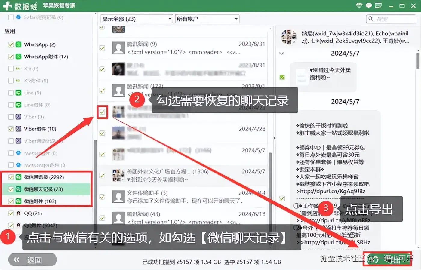Open link http://dpurl.cn/KgAq9JBz in message
Screen dimensions: 421x270
pyautogui.click(x=333, y=191)
